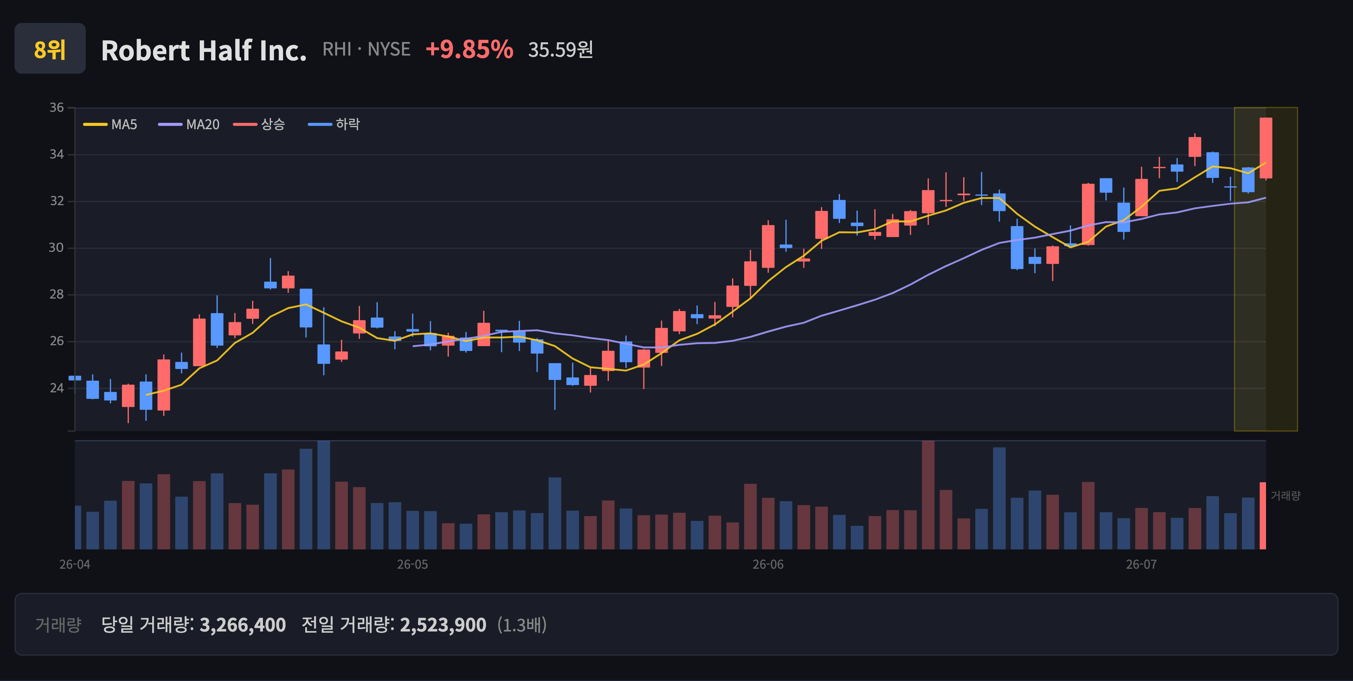1353x681 pixels.
Task: Click the +9.85% change value
Action: coord(469,50)
